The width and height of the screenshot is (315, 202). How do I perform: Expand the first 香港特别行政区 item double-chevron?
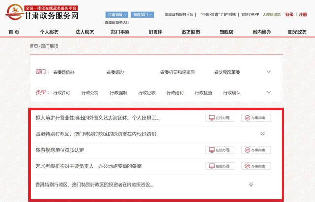coord(262,134)
